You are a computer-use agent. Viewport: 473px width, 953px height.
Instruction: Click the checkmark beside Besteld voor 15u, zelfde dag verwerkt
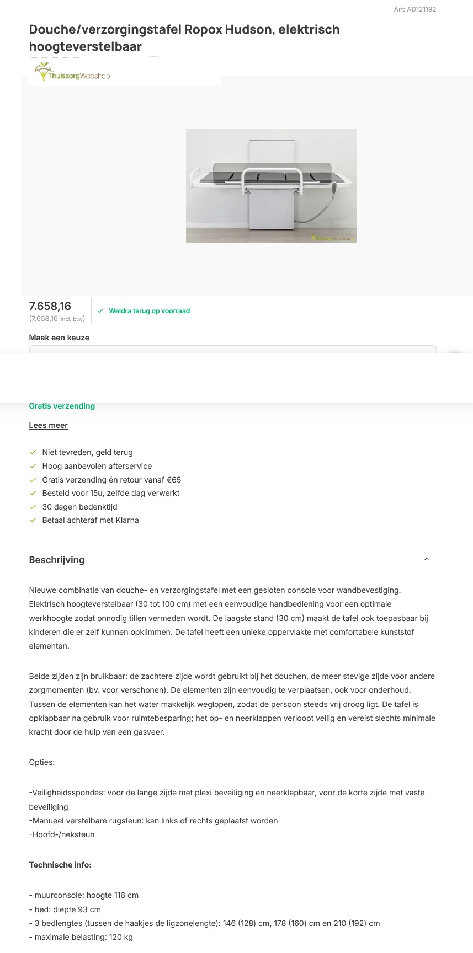point(33,492)
